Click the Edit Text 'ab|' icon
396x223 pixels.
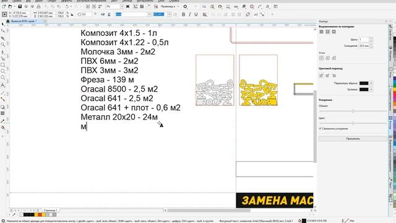pos(256,14)
